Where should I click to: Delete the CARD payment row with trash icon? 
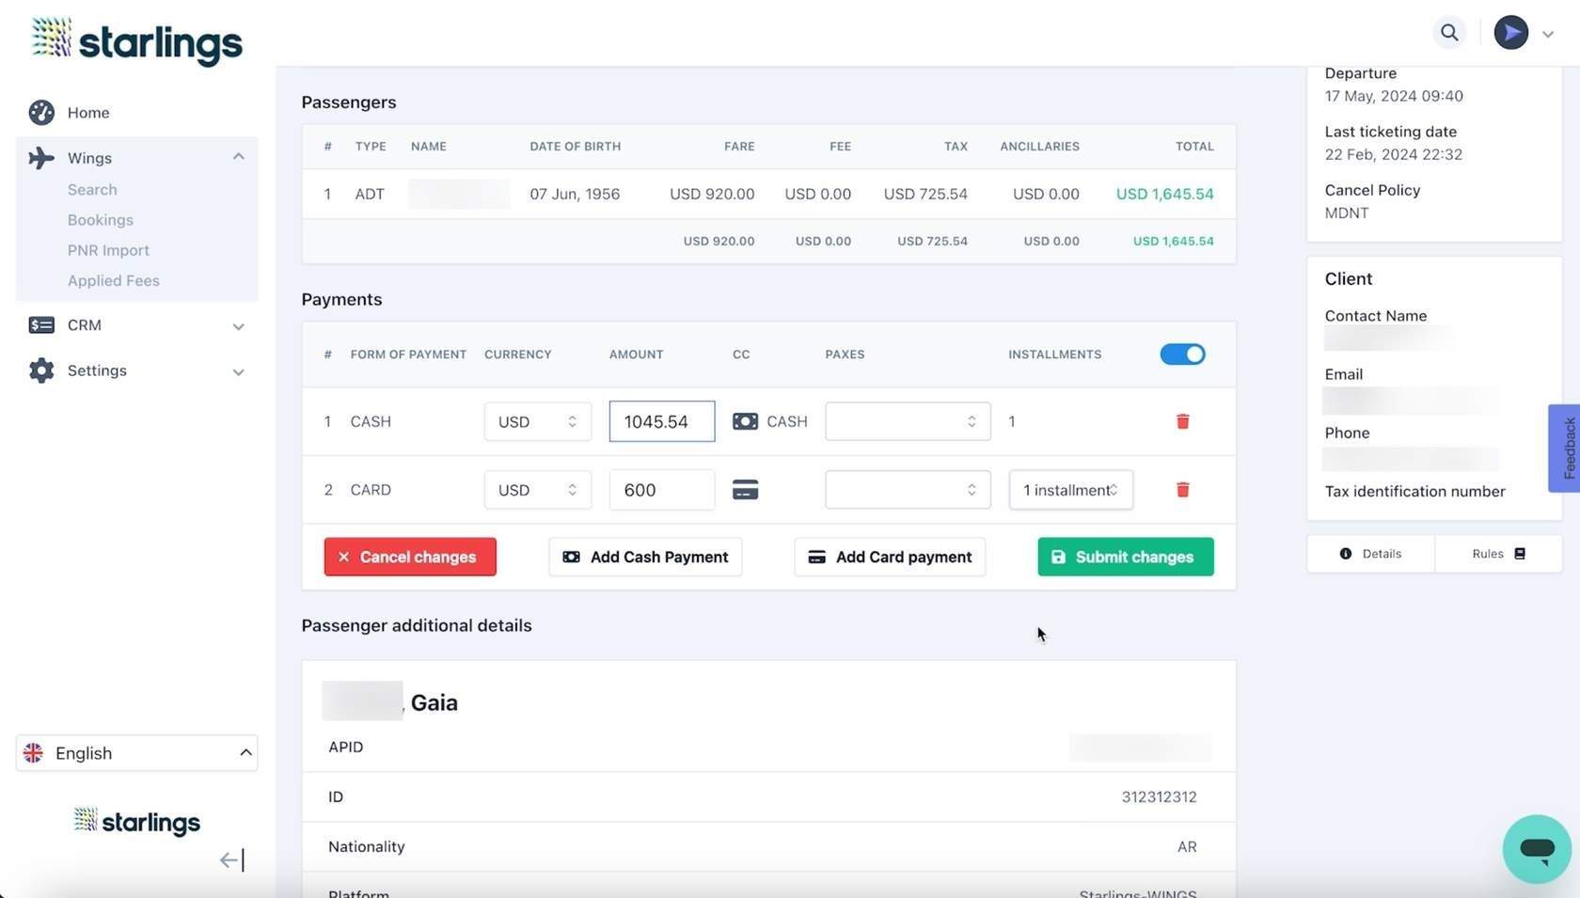[1182, 490]
